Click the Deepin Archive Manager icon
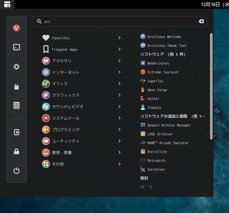The width and height of the screenshot is (229, 213). point(143,125)
